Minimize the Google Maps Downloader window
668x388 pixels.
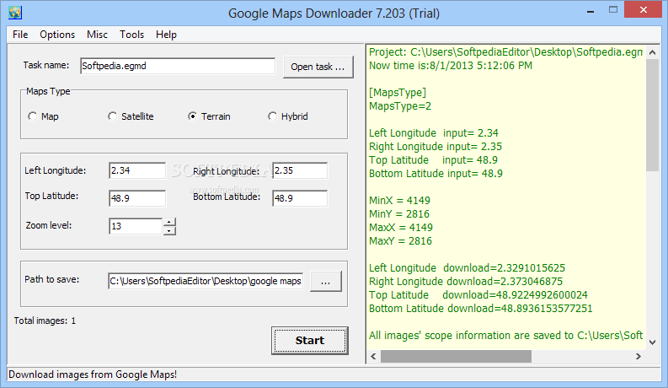[591, 11]
